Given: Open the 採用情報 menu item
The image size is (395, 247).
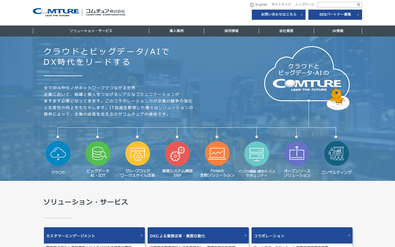Looking at the screenshot, I should click(232, 31).
